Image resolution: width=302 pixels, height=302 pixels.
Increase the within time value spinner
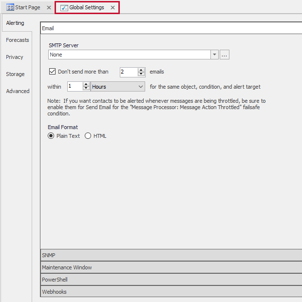[86, 84]
